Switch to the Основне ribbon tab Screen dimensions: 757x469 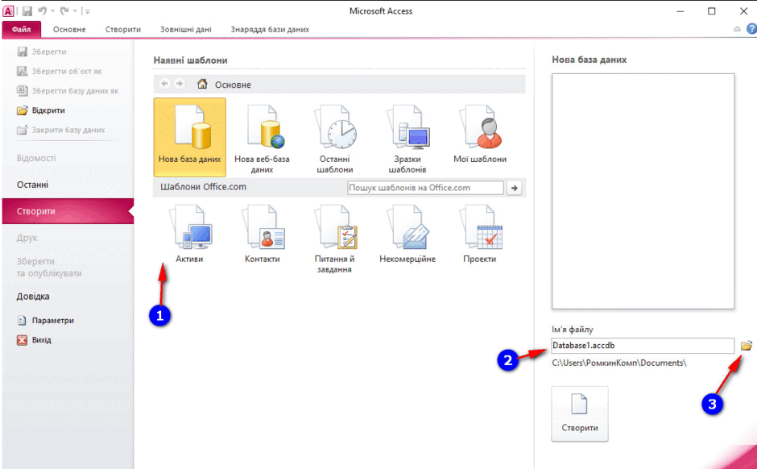(x=69, y=30)
